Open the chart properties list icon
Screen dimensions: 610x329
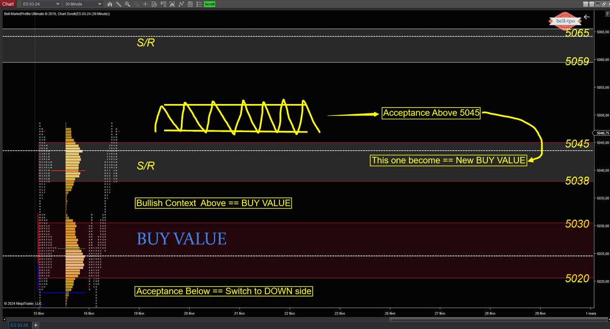click(199, 4)
